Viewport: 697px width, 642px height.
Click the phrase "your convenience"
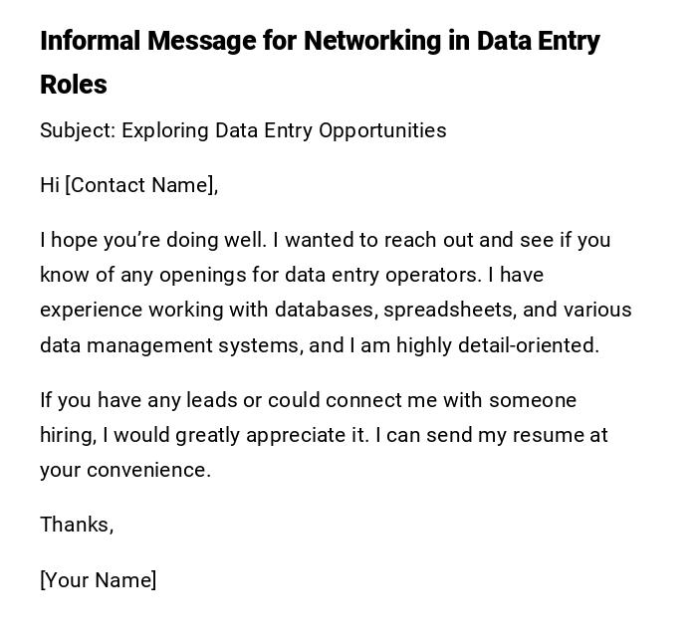pos(123,470)
